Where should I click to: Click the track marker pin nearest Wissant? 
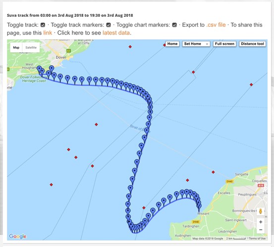click(x=199, y=207)
